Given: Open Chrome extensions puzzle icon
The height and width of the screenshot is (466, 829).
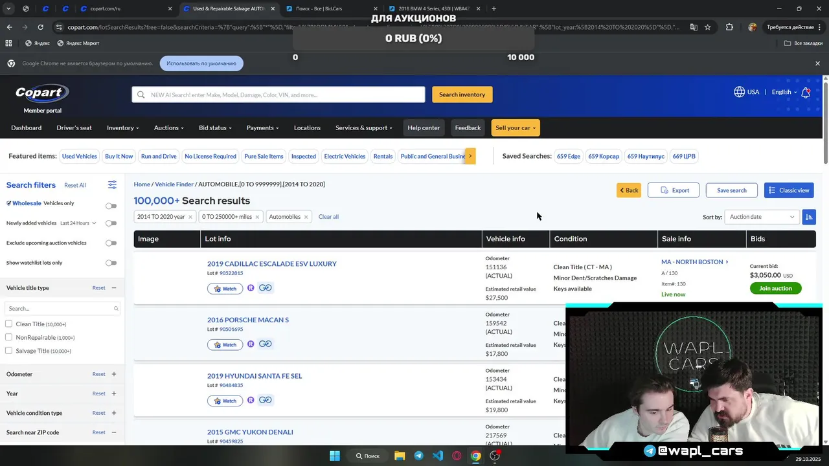Looking at the screenshot, I should click(729, 27).
